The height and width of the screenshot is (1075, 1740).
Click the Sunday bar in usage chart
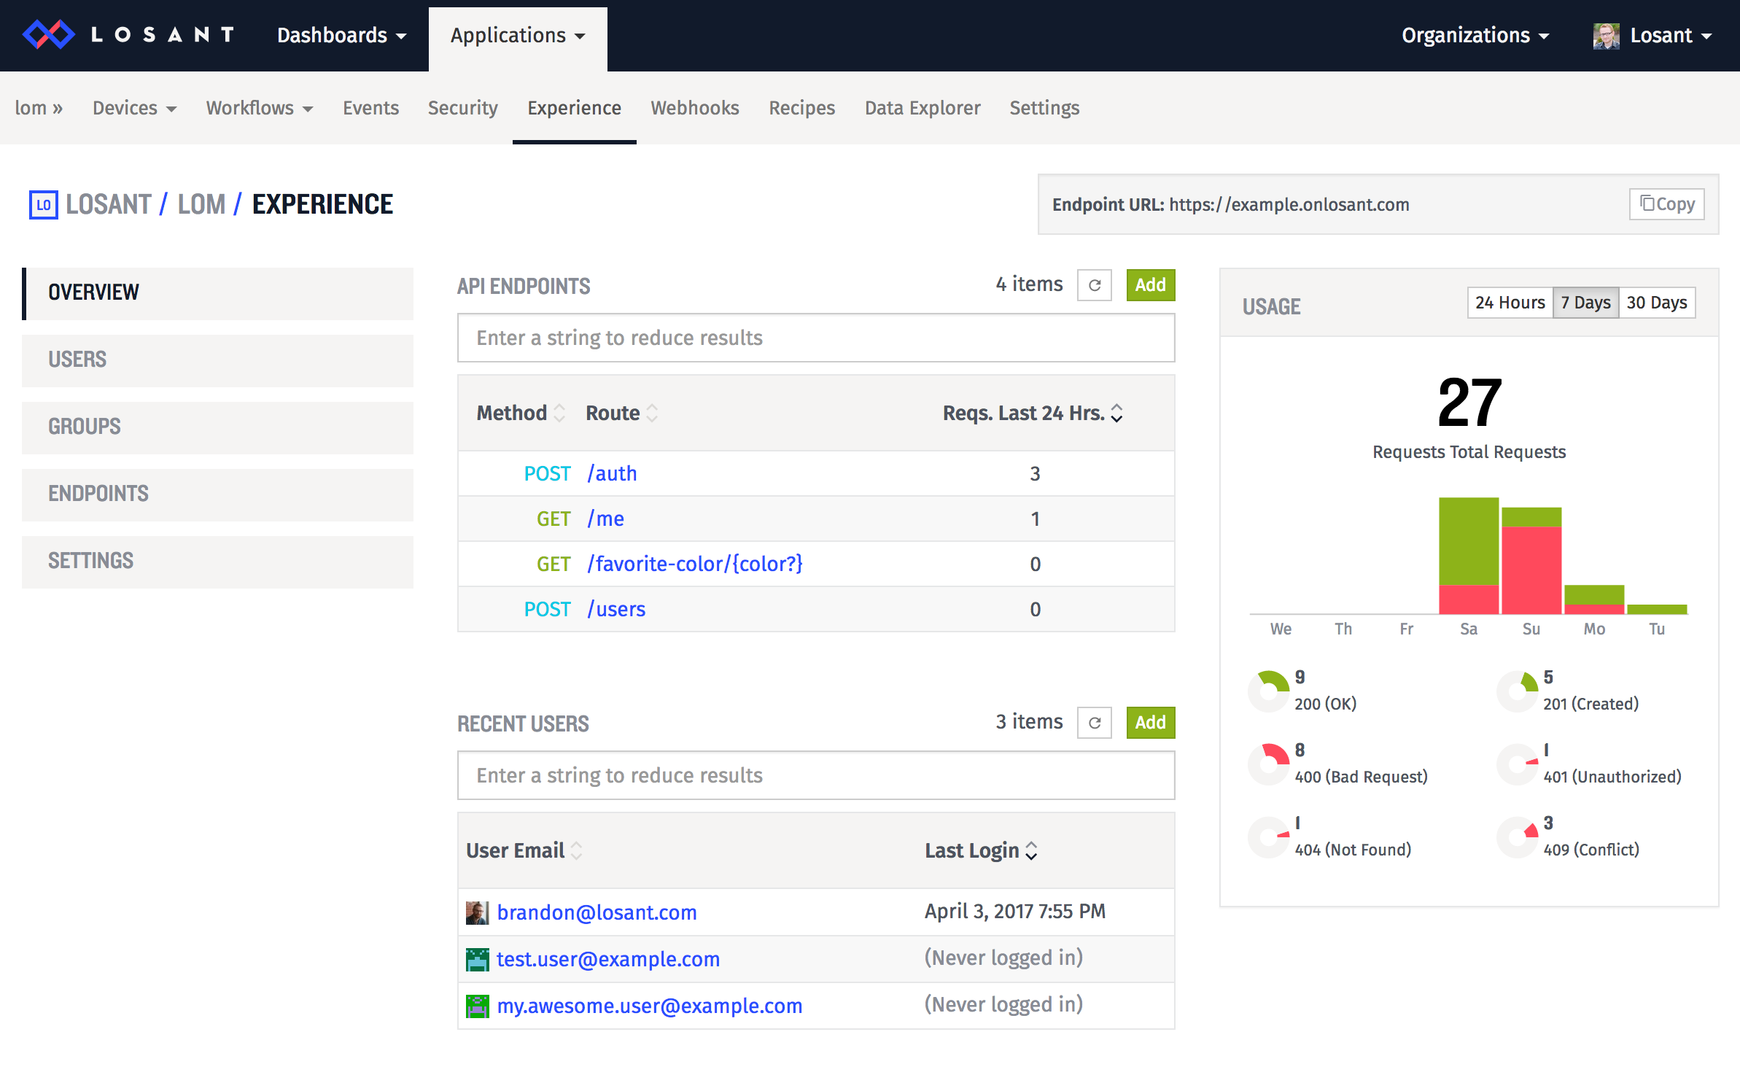pyautogui.click(x=1531, y=562)
